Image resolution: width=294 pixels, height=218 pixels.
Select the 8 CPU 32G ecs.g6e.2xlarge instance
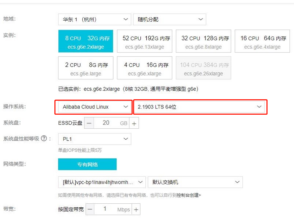click(x=86, y=41)
